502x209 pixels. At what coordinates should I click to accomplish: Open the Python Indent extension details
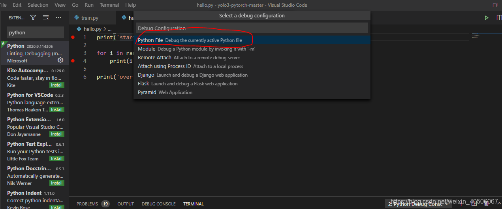(34, 199)
